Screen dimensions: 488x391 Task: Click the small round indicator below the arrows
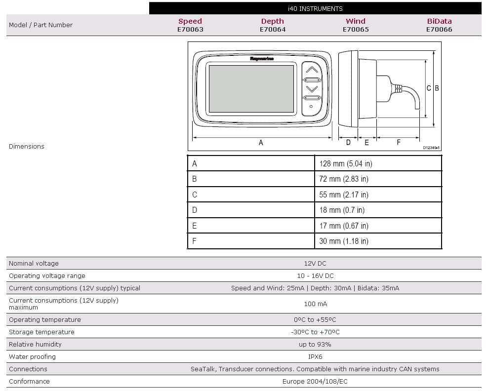311,106
